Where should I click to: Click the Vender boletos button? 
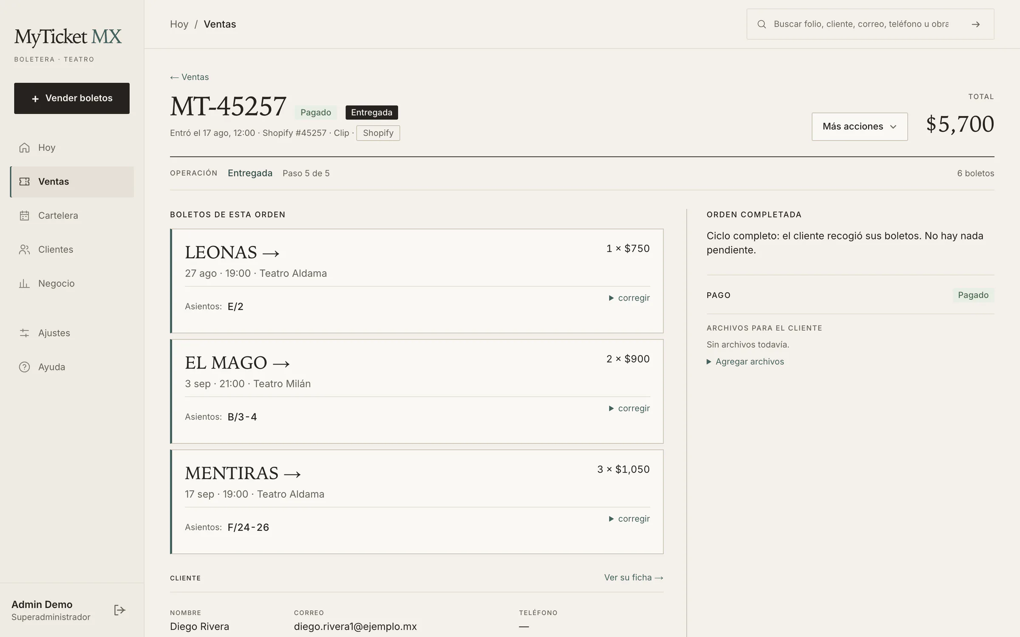click(72, 98)
